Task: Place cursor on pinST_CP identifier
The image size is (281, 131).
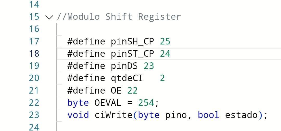Action: tap(132, 54)
